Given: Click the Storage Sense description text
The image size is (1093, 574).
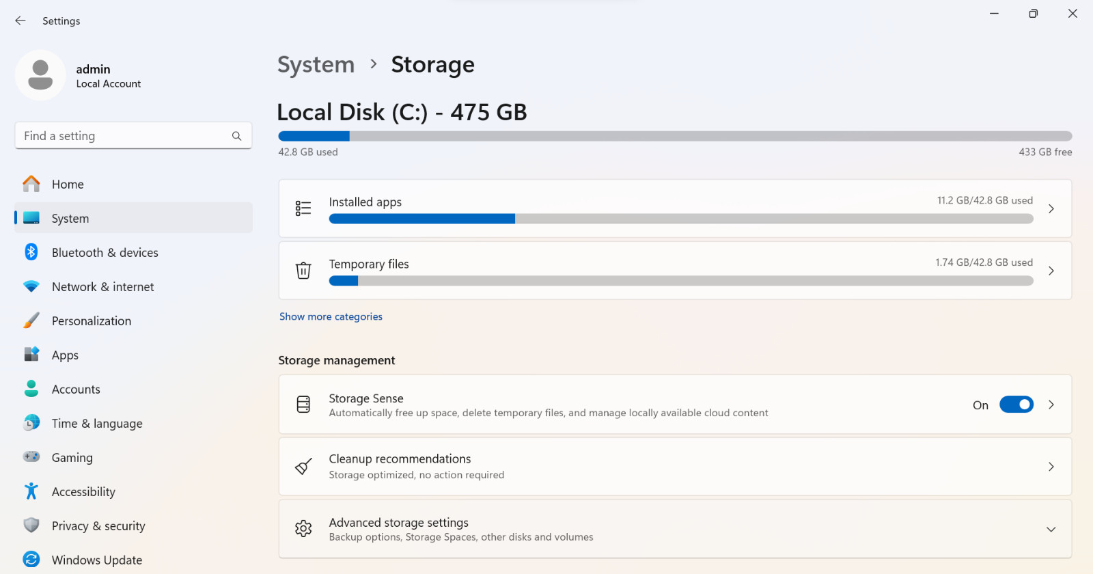Looking at the screenshot, I should (x=549, y=413).
